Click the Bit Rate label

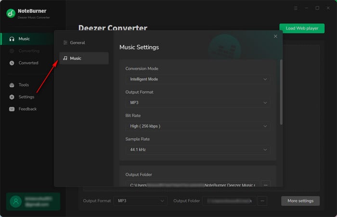[133, 116]
